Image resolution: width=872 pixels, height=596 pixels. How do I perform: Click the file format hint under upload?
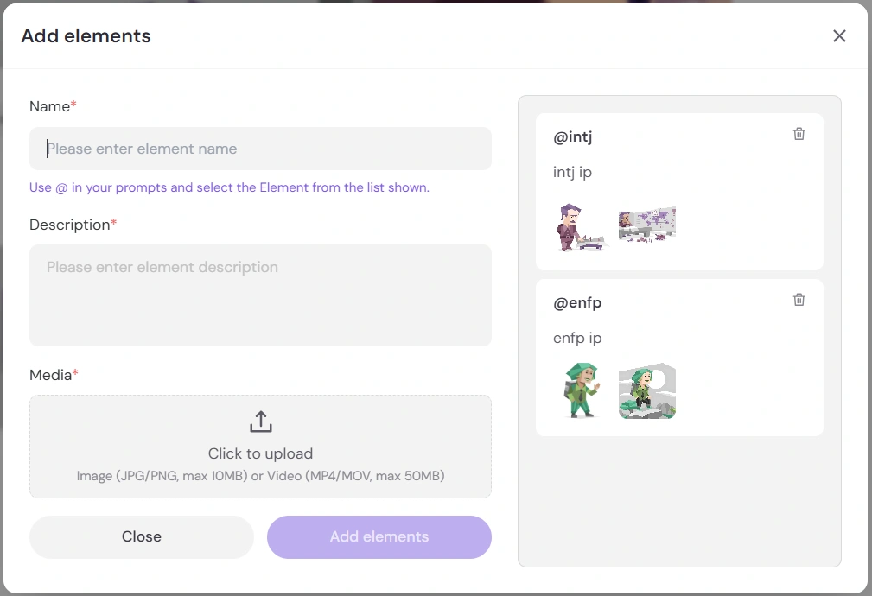point(260,475)
